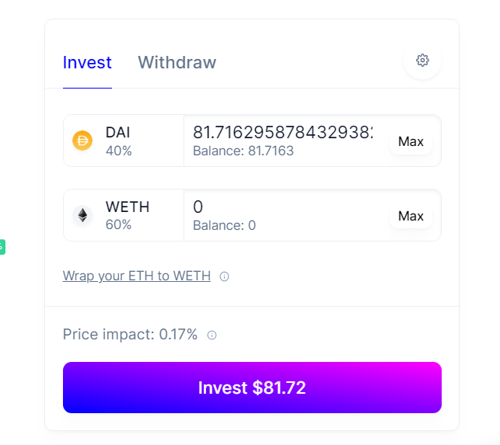The height and width of the screenshot is (445, 500).
Task: Click the Invest $81.72 button
Action: pyautogui.click(x=252, y=388)
